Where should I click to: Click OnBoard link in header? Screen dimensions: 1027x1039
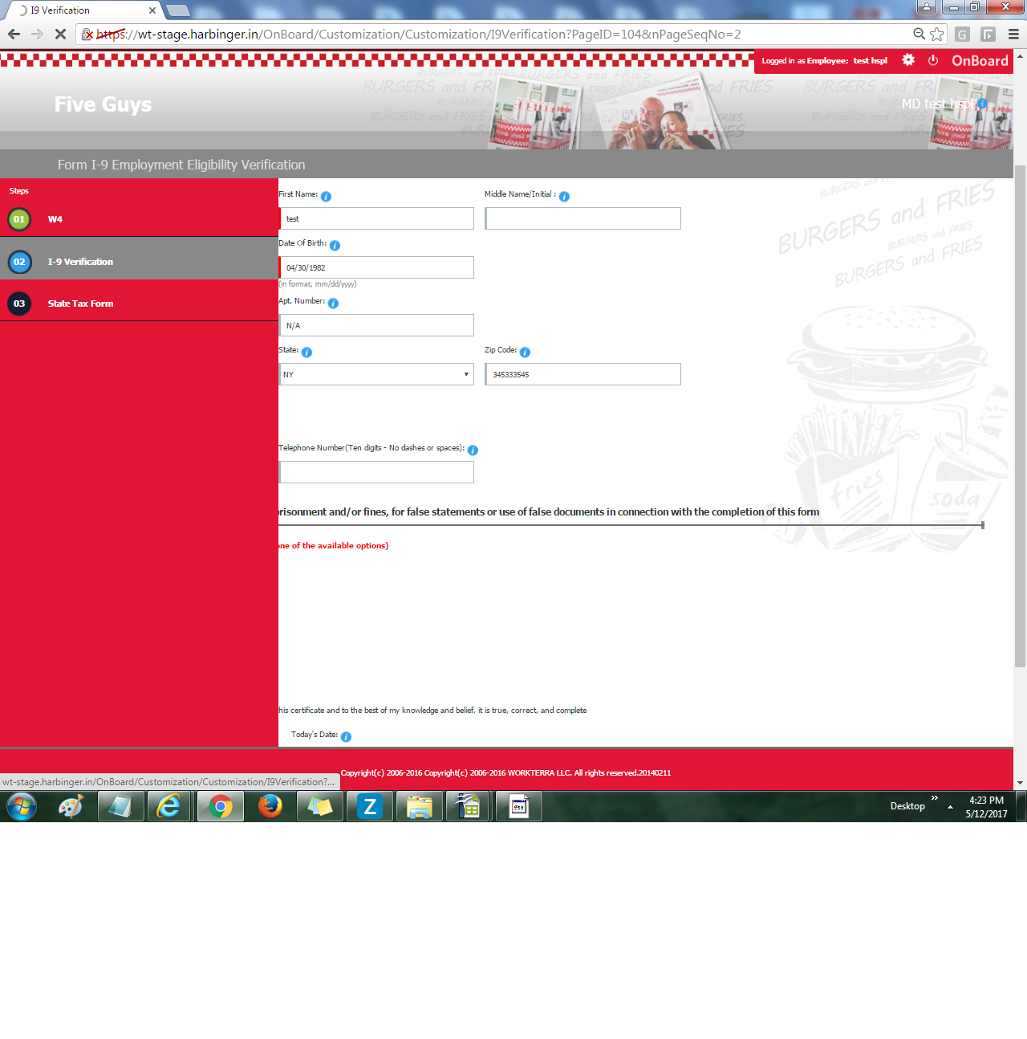point(980,60)
